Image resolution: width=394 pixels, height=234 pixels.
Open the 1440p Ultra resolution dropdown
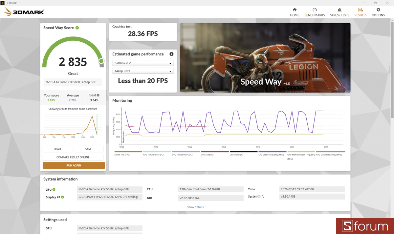143,71
